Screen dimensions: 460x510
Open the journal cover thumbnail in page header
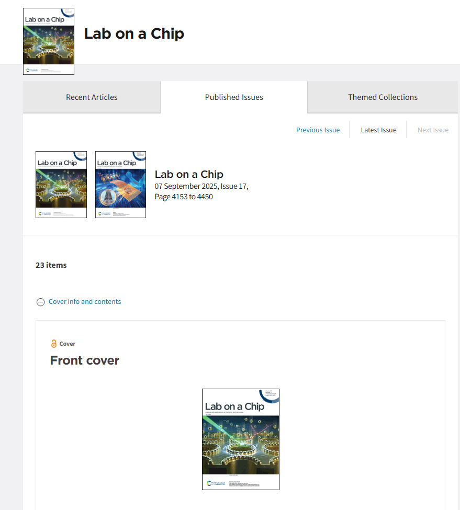[49, 41]
